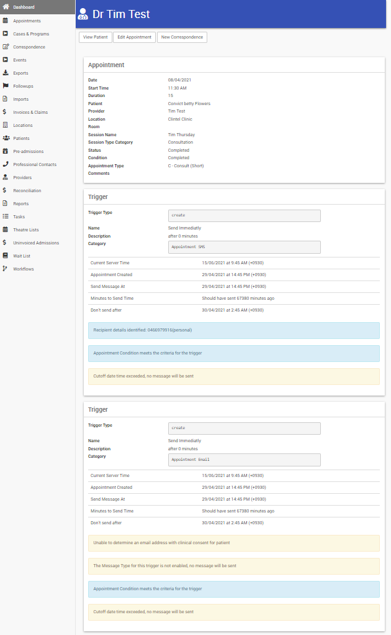Click the Reconciliation dollar icon
The width and height of the screenshot is (391, 635).
coord(4,190)
